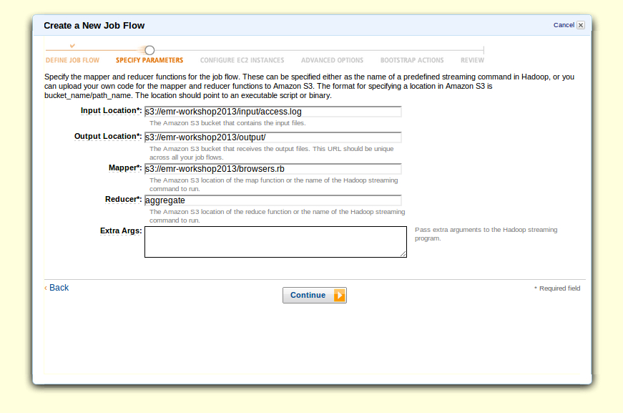Click into the Output Location field
Image resolution: width=623 pixels, height=413 pixels.
coord(273,137)
